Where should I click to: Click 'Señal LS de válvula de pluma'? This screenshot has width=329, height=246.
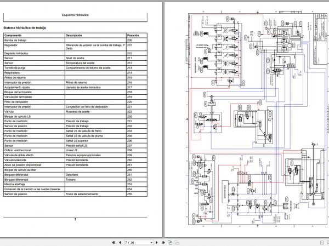click(84, 136)
